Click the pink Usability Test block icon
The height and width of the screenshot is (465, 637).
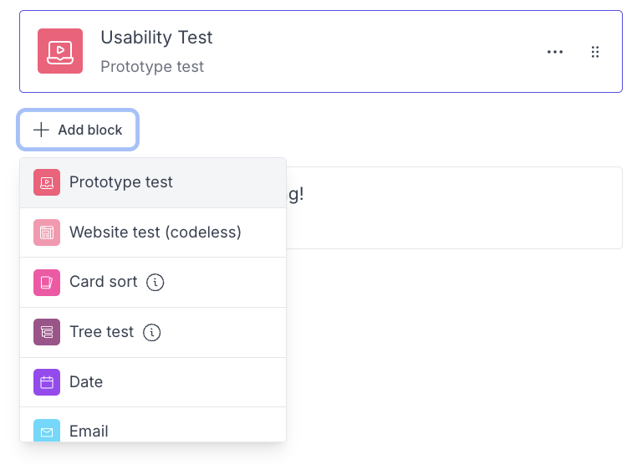tap(60, 51)
